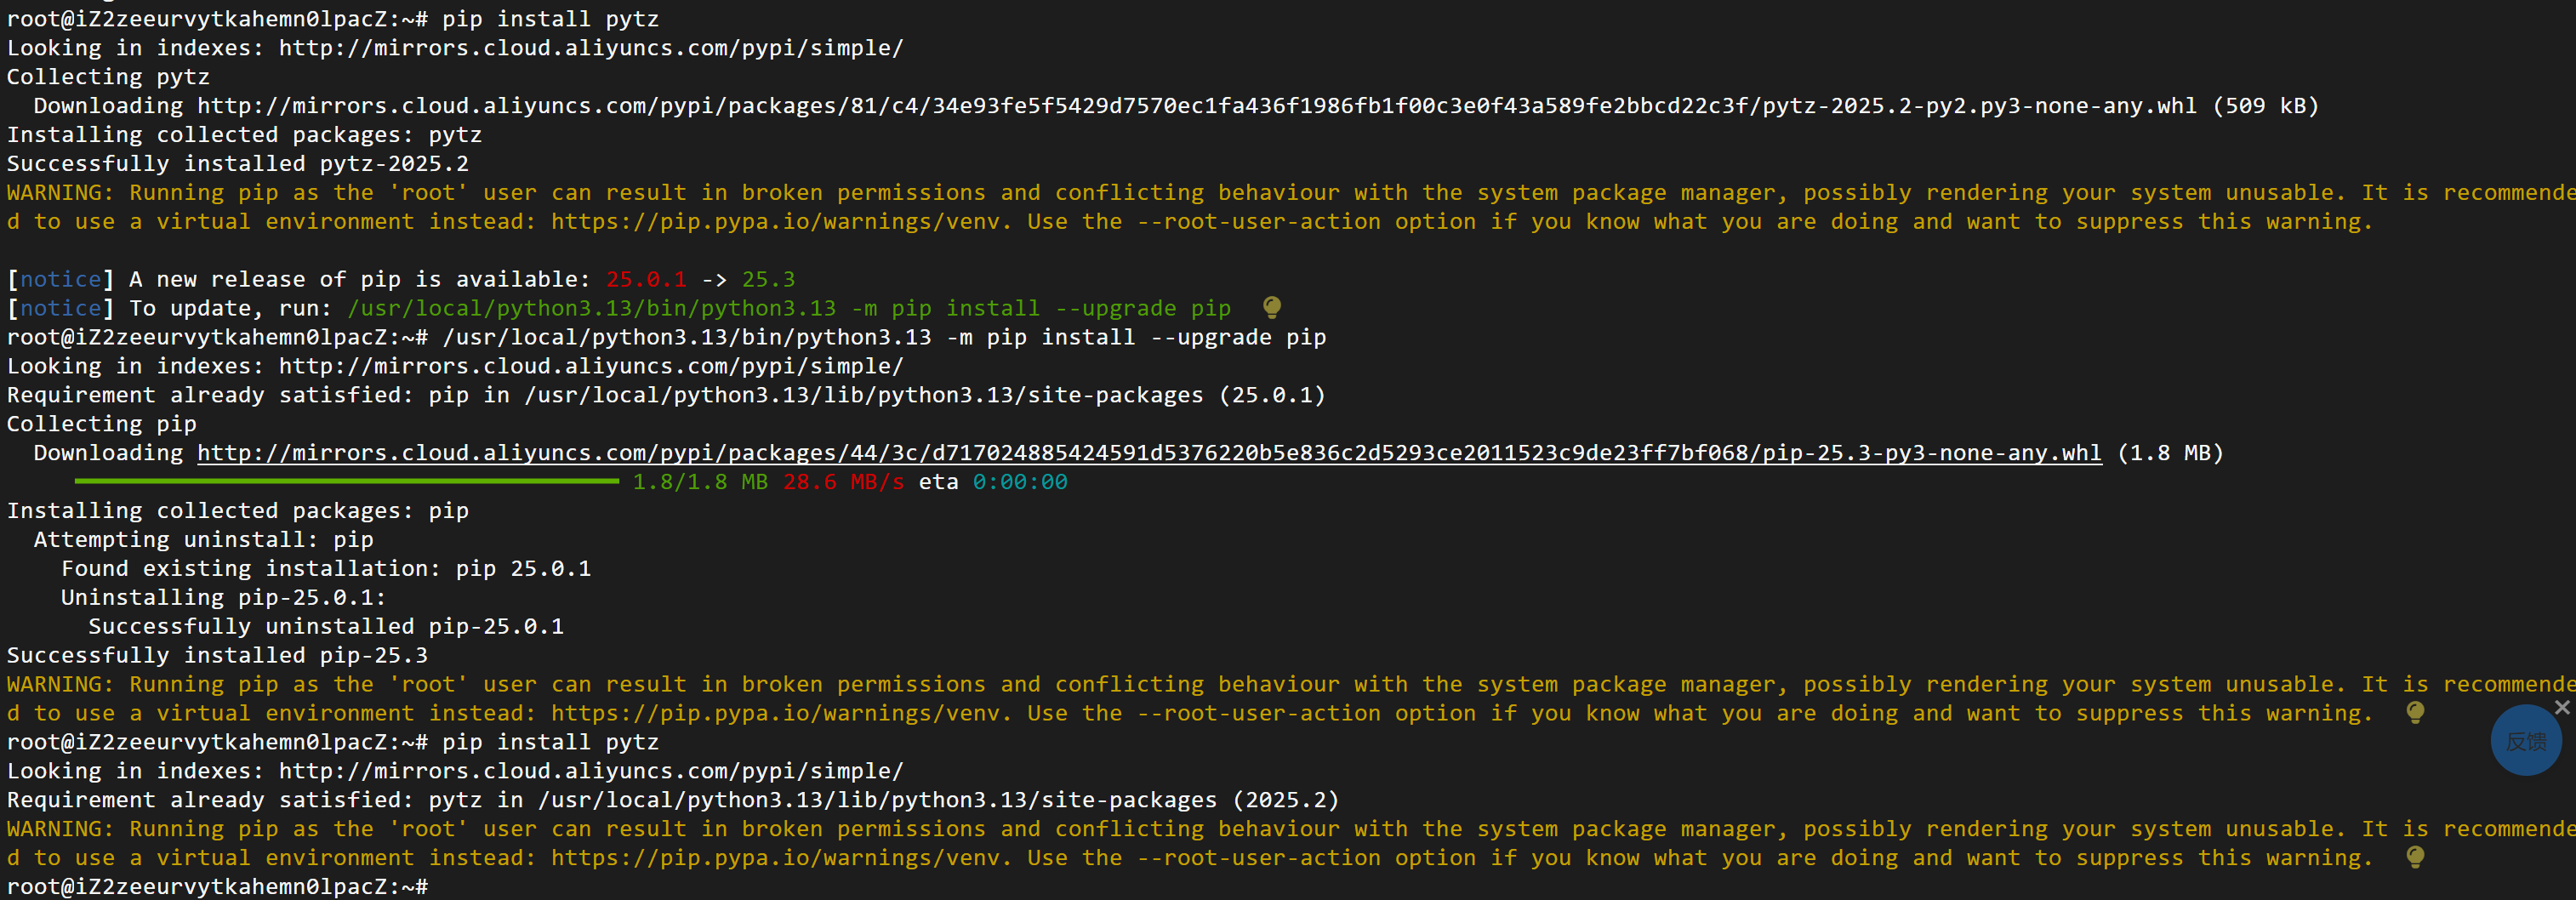Click the cyan '0:00:00' eta value
The image size is (2576, 900).
point(1020,482)
